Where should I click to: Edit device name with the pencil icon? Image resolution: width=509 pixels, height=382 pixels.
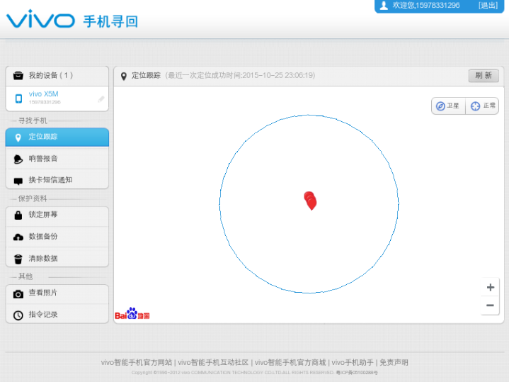[101, 99]
